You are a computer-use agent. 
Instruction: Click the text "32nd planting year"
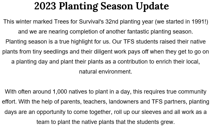pyautogui.click(x=129, y=22)
